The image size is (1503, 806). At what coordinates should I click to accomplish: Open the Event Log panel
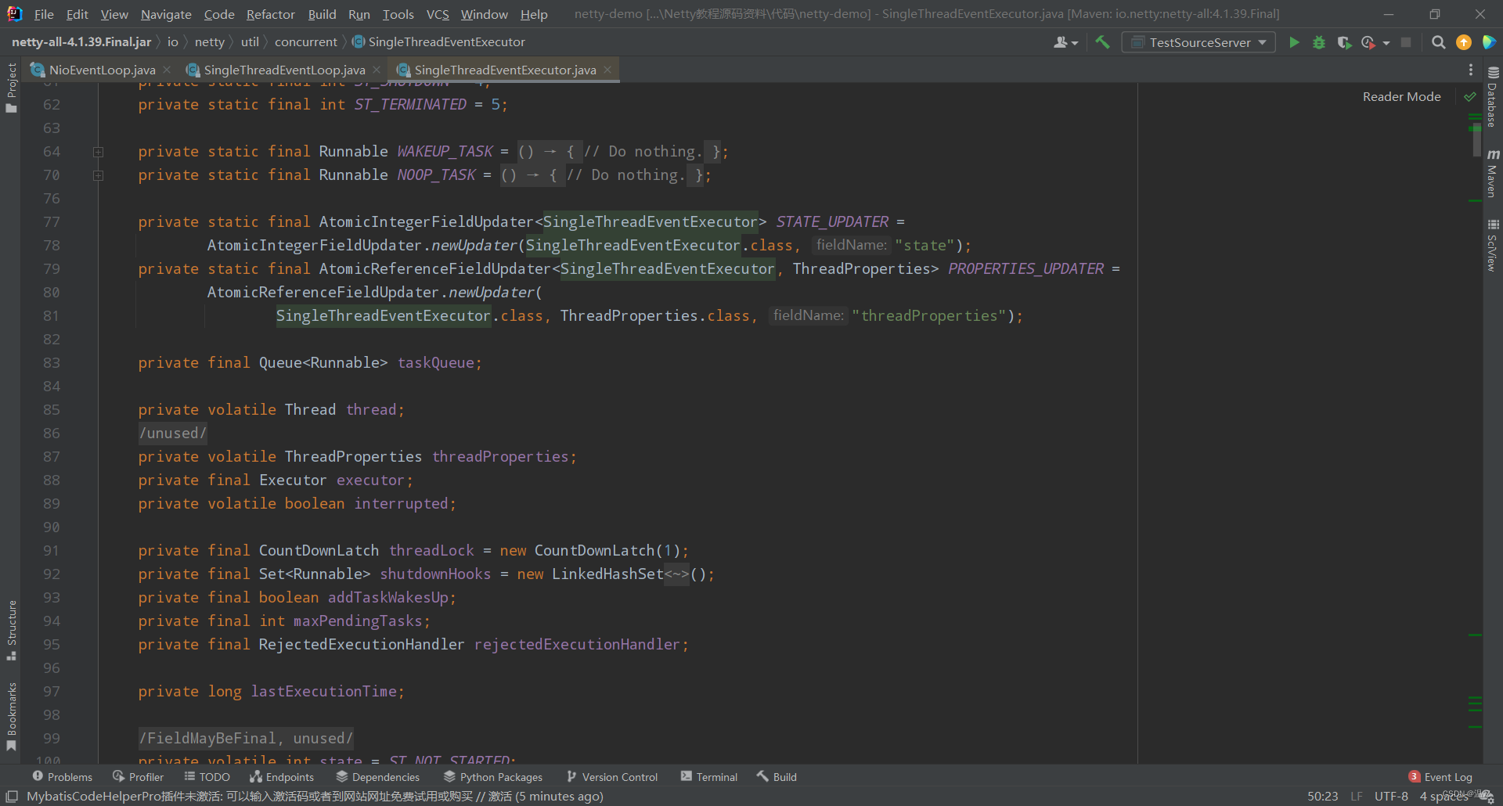coord(1441,777)
